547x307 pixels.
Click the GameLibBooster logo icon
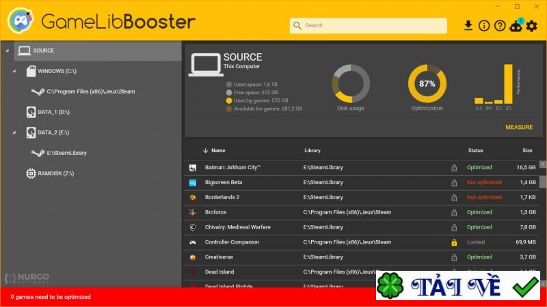(21, 20)
